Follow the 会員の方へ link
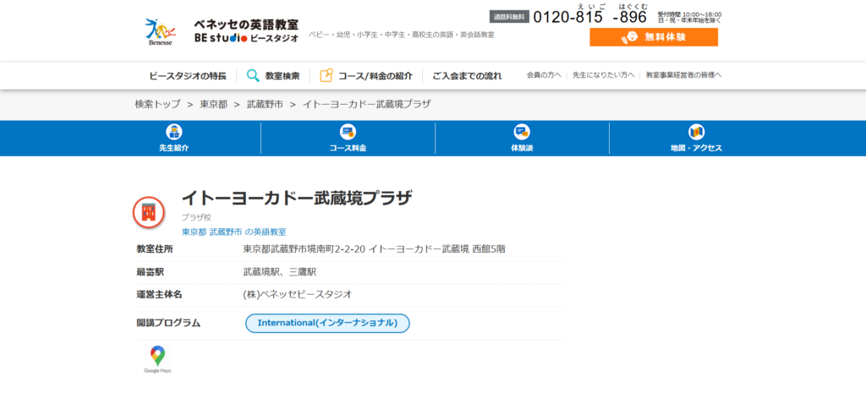The height and width of the screenshot is (393, 866). tap(543, 75)
